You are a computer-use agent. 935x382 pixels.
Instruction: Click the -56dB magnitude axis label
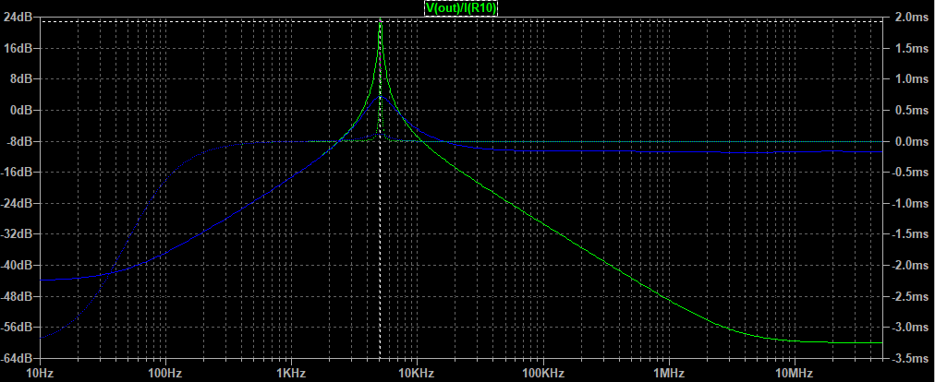tap(18, 328)
